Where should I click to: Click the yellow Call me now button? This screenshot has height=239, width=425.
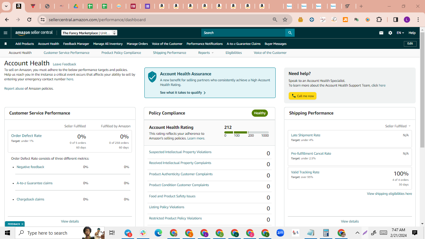coord(302,96)
